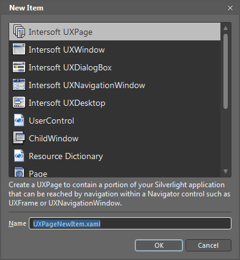Click the Resource Dictionary template icon

(19, 156)
